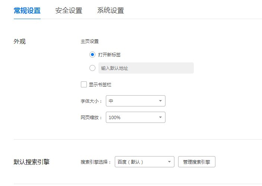The height and width of the screenshot is (186, 262).
Task: Click the arrow icon in 字体大小 combo box
Action: [x=160, y=101]
